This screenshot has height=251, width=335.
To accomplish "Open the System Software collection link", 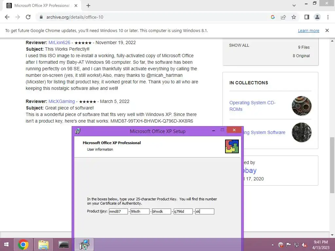I will click(264, 132).
